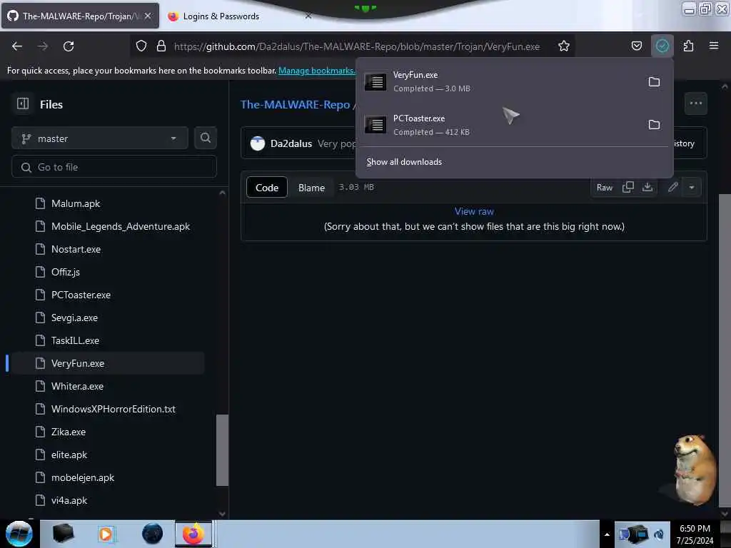Expand the master branch dropdown
The image size is (731, 548).
tap(99, 138)
